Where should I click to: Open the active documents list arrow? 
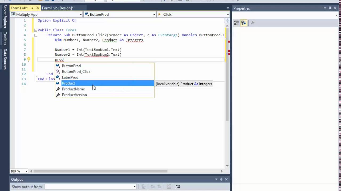[228, 8]
